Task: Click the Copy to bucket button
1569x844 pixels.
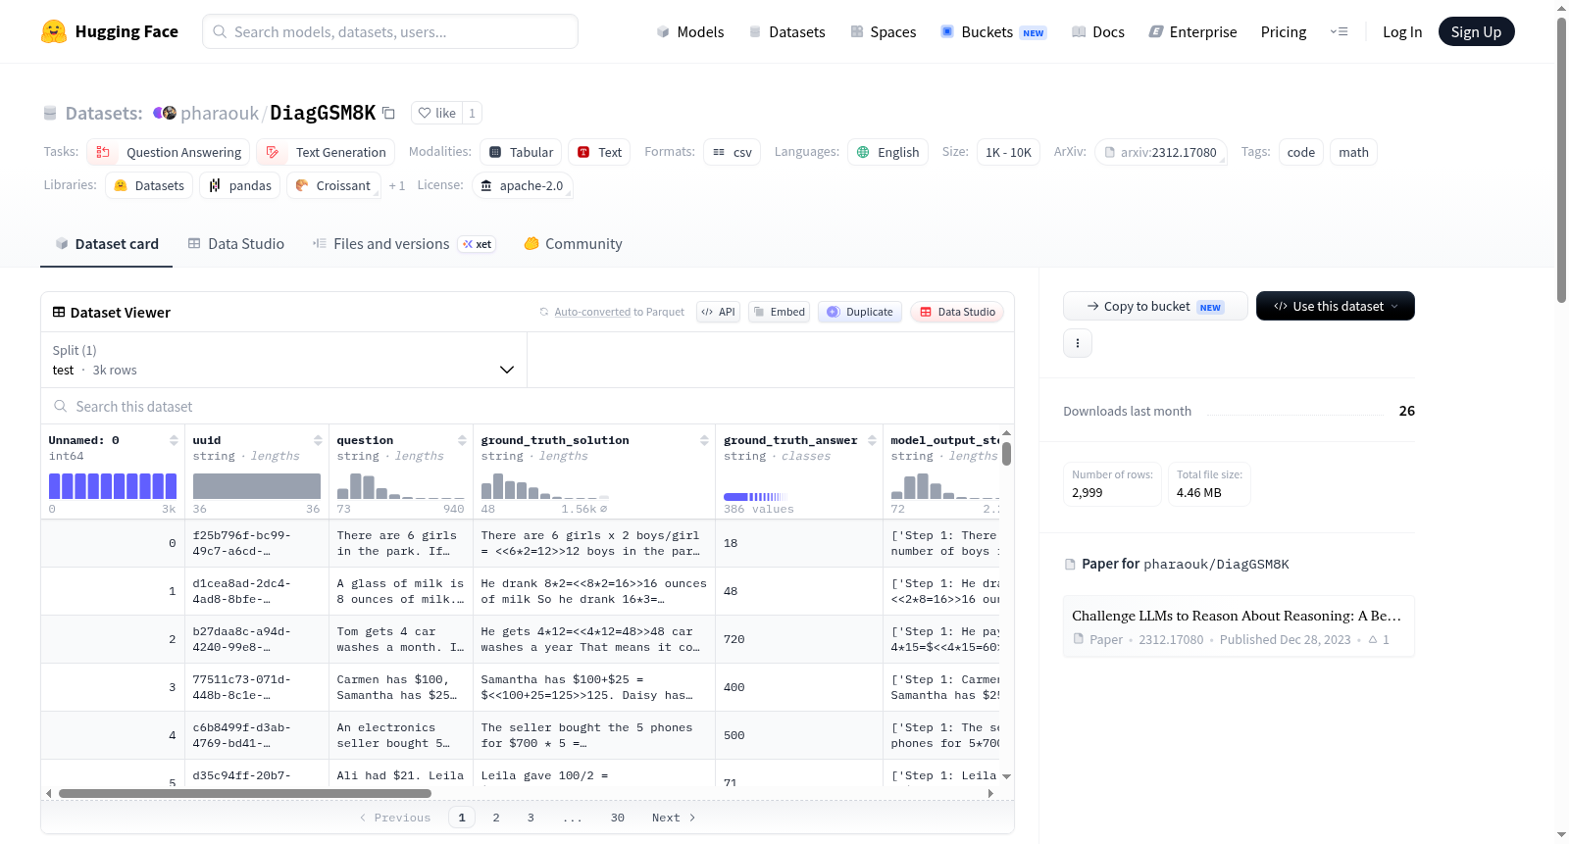Action: tap(1155, 306)
